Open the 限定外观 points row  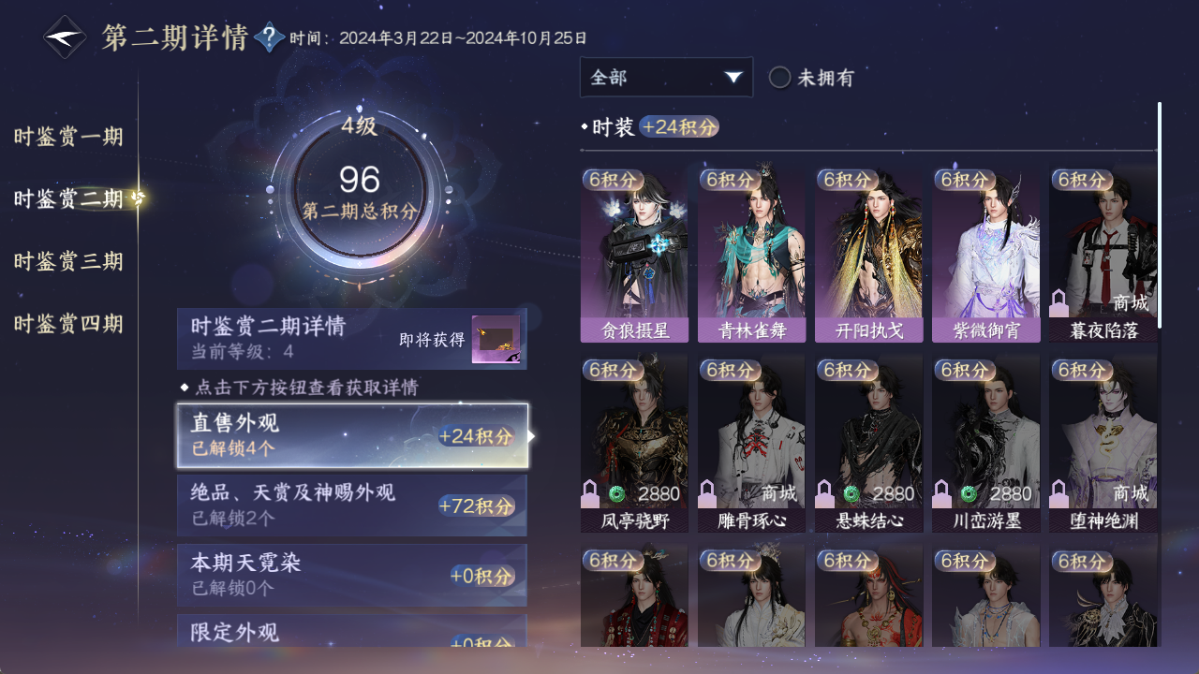[x=352, y=631]
